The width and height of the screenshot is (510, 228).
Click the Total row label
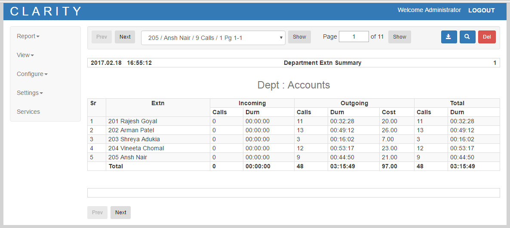tap(116, 166)
